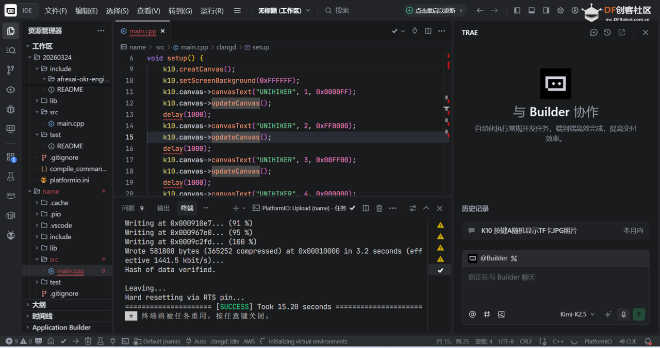Expand the Kimi-K2.5 model selector dropdown
Viewport: 660px width, 348px height.
coord(577,314)
